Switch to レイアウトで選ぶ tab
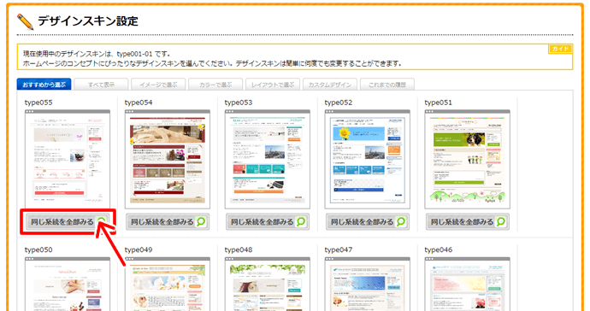Viewport: 590px width, 311px height. coord(273,85)
